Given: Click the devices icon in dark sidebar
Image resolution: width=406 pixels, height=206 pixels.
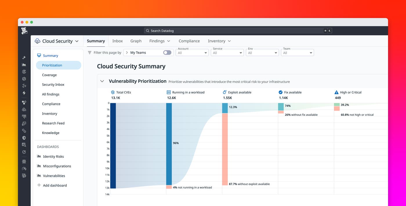Looking at the screenshot, I should (24, 124).
